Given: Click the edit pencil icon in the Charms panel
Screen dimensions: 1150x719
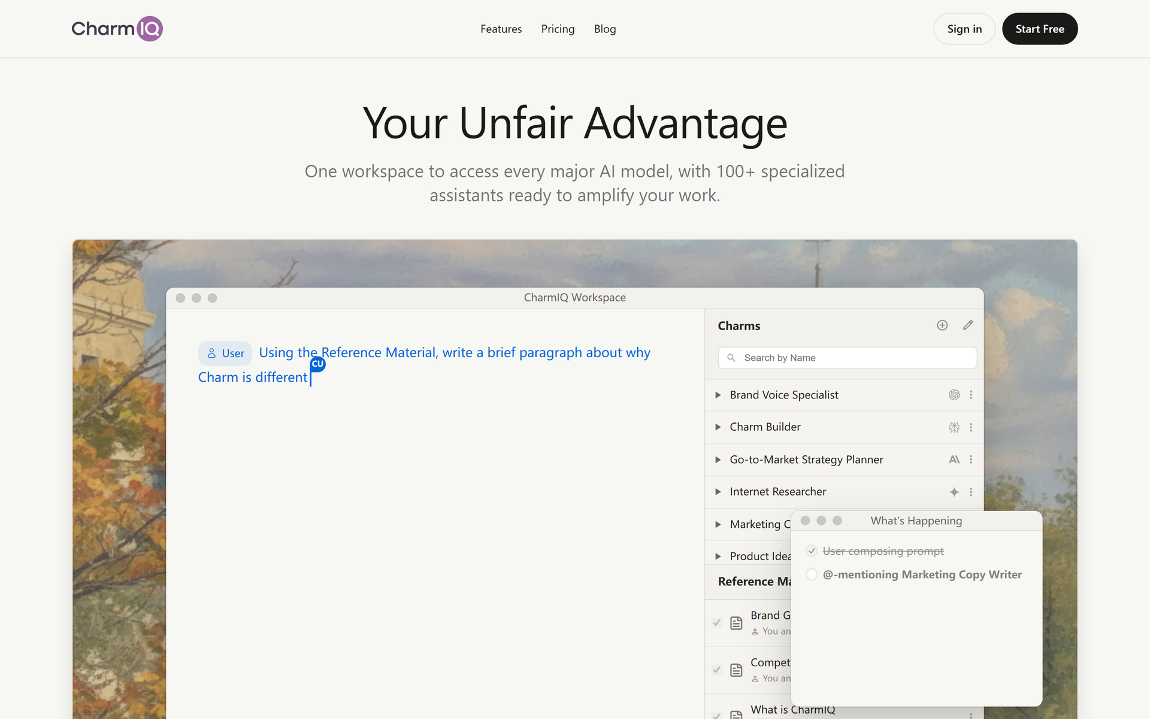Looking at the screenshot, I should tap(968, 325).
